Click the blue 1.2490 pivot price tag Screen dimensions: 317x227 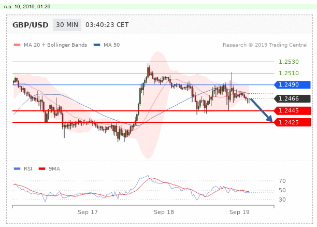point(292,84)
